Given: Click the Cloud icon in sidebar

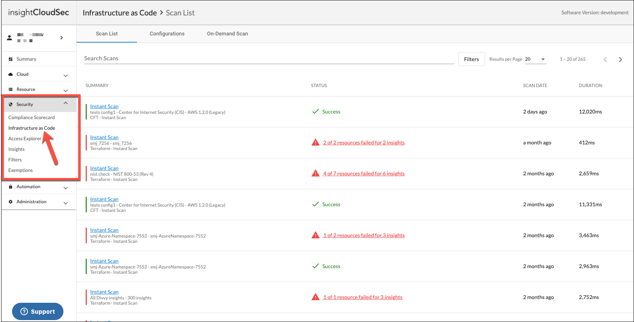Looking at the screenshot, I should click(11, 74).
